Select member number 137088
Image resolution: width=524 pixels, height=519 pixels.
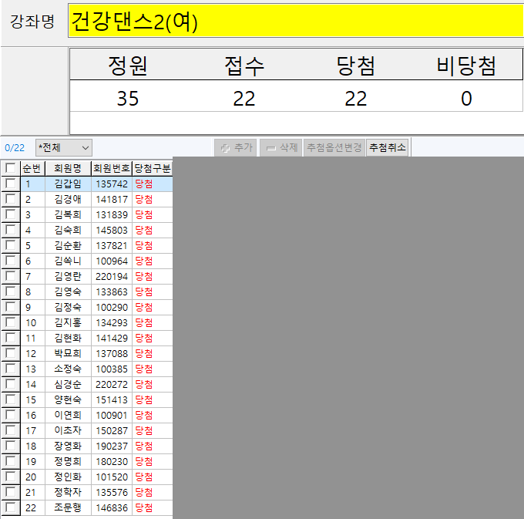[x=112, y=353]
